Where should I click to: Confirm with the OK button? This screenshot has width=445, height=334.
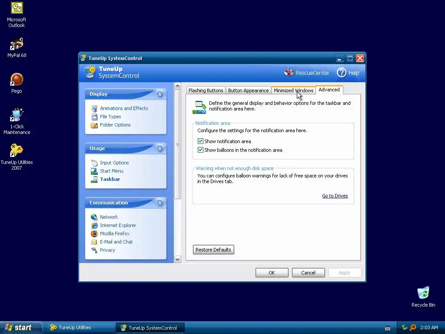(x=272, y=273)
